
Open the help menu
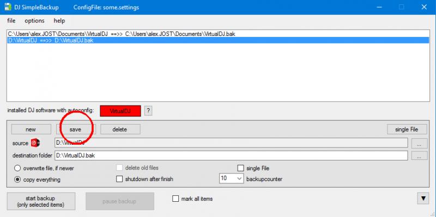59,21
